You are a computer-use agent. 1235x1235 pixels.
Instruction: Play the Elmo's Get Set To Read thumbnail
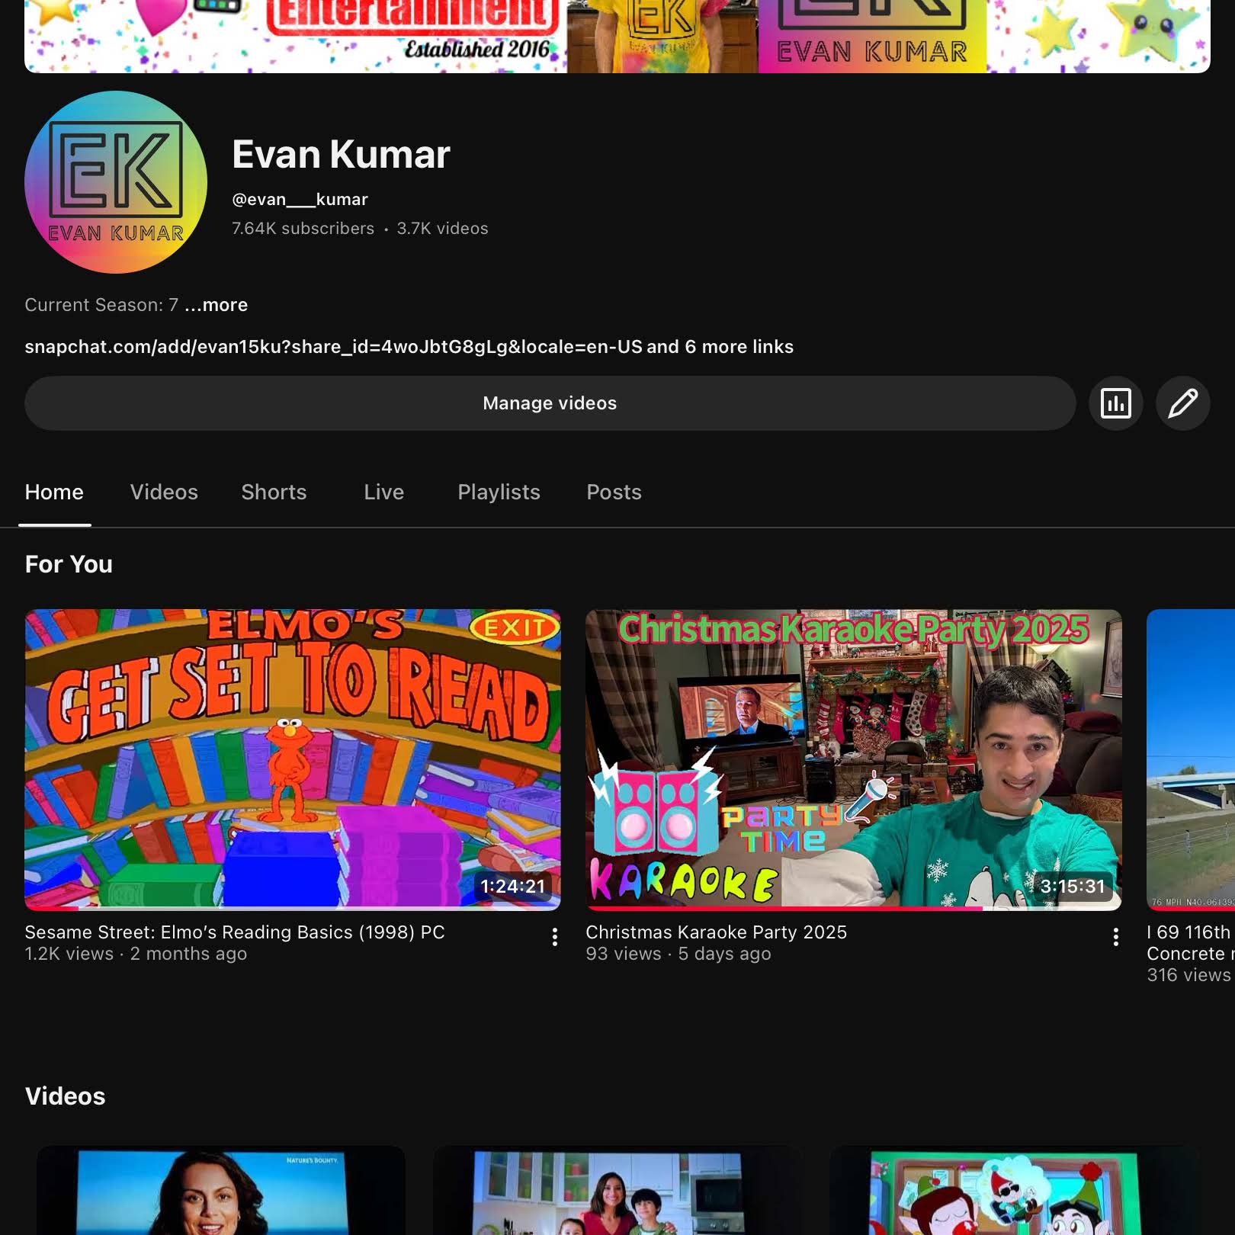coord(293,759)
